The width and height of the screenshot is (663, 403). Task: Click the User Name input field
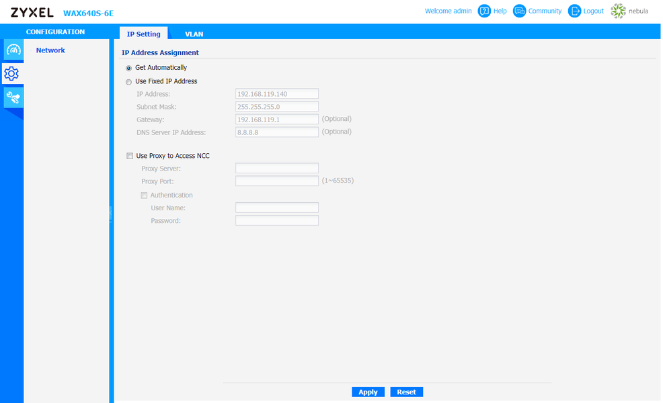(x=277, y=208)
